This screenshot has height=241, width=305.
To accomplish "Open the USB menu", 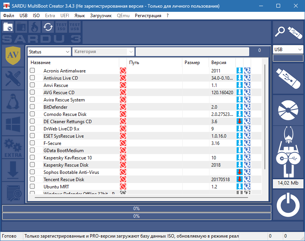I will [x=24, y=16].
